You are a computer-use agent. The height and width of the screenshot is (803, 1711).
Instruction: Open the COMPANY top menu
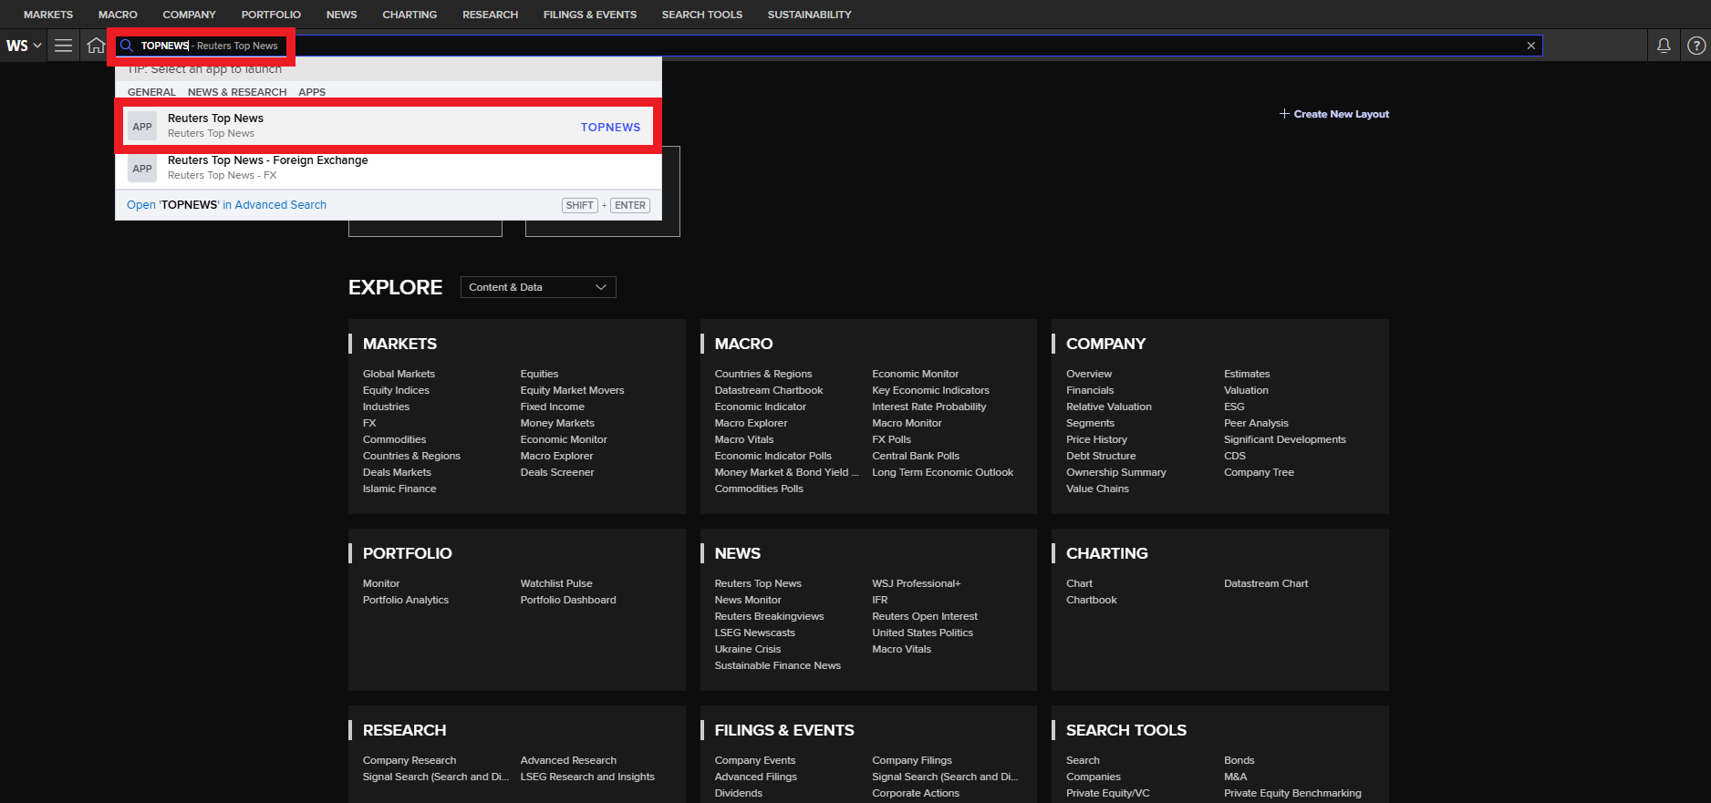pyautogui.click(x=189, y=15)
